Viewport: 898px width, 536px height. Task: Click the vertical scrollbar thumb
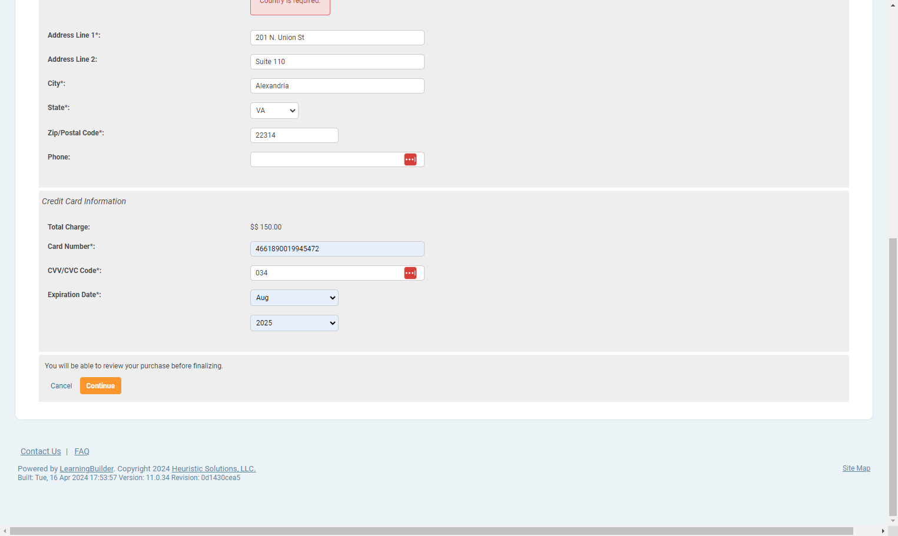pyautogui.click(x=893, y=377)
